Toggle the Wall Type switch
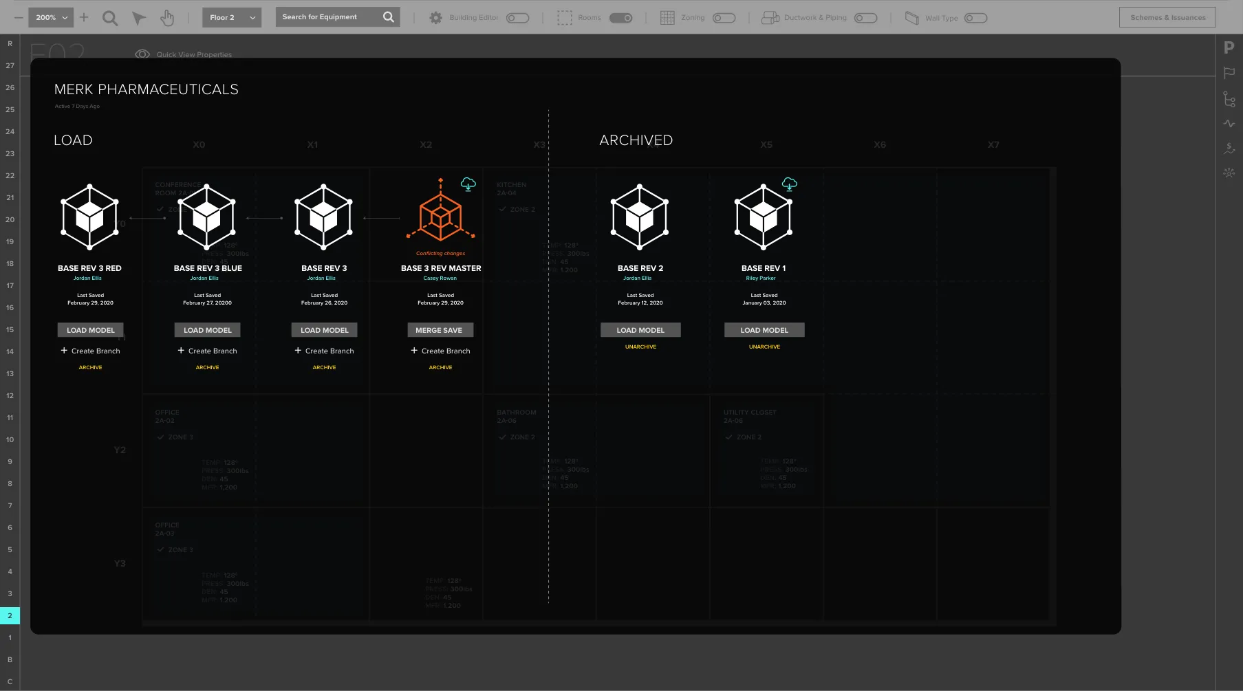 click(975, 18)
